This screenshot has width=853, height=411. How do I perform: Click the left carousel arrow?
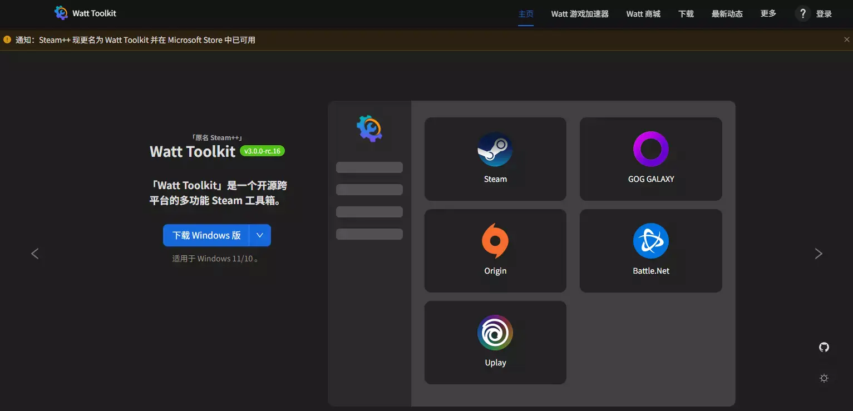click(x=34, y=253)
